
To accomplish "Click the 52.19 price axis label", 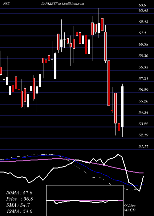I will tap(144, 135).
